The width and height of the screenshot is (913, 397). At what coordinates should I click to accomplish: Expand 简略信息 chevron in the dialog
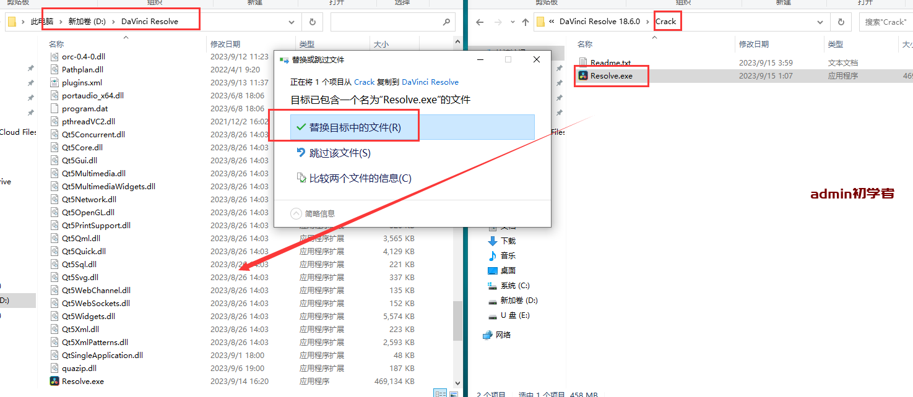pos(296,213)
